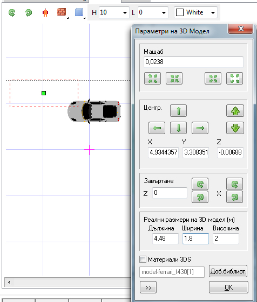This screenshot has height=302, width=257.
Task: Open the blue cube 3D object tool
Action: click(x=79, y=12)
